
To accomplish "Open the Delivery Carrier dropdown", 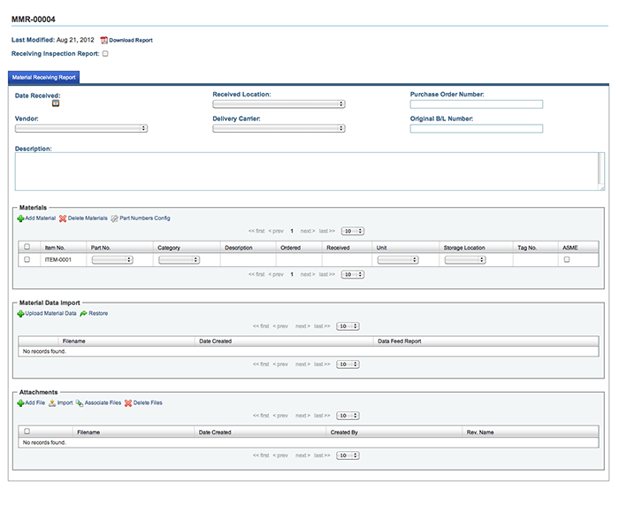I will click(279, 128).
